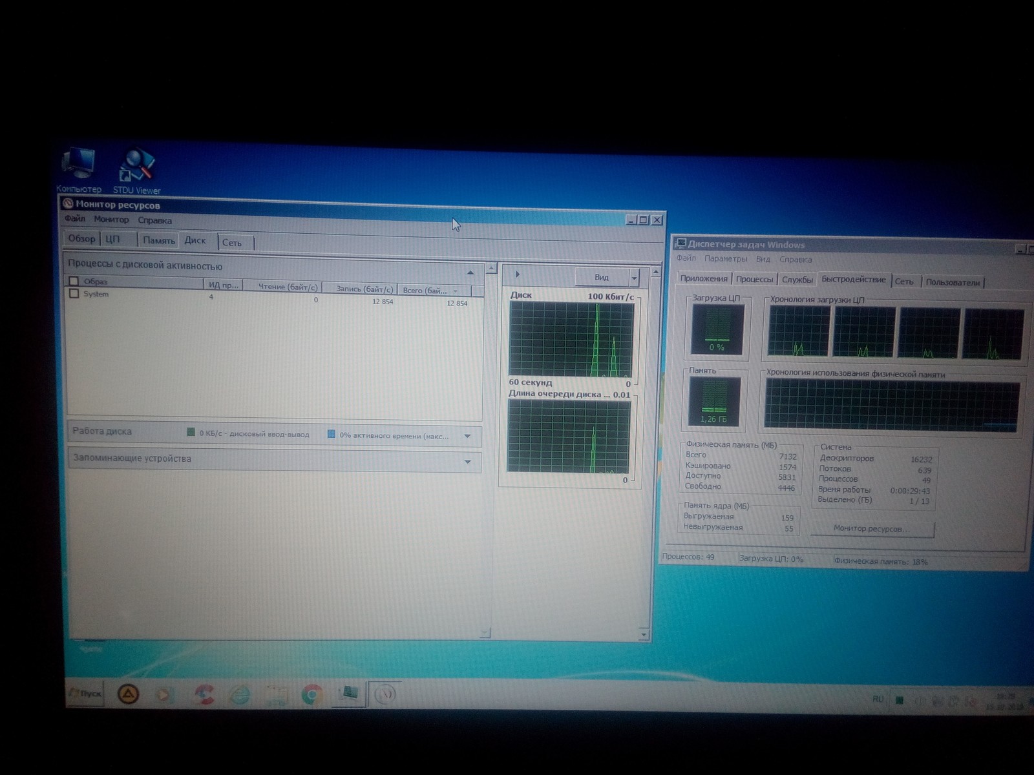Open the Процессы tab in Task Manager
Viewport: 1034px width, 775px height.
[x=754, y=279]
